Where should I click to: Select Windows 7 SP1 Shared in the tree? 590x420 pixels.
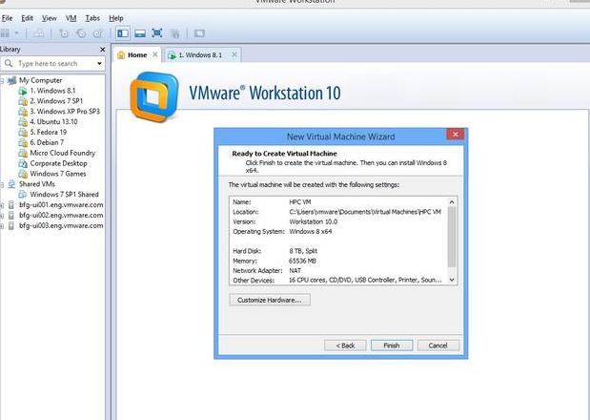coord(64,195)
